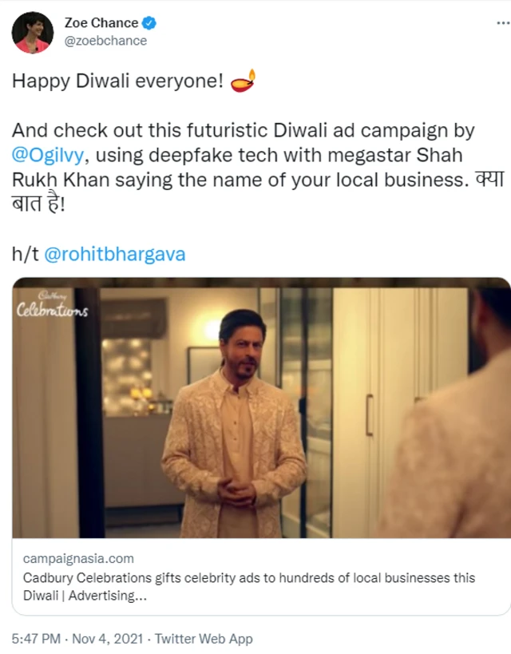Click the Hindi phrase at tweet end
Image resolution: width=511 pixels, height=654 pixels.
pyautogui.click(x=258, y=192)
